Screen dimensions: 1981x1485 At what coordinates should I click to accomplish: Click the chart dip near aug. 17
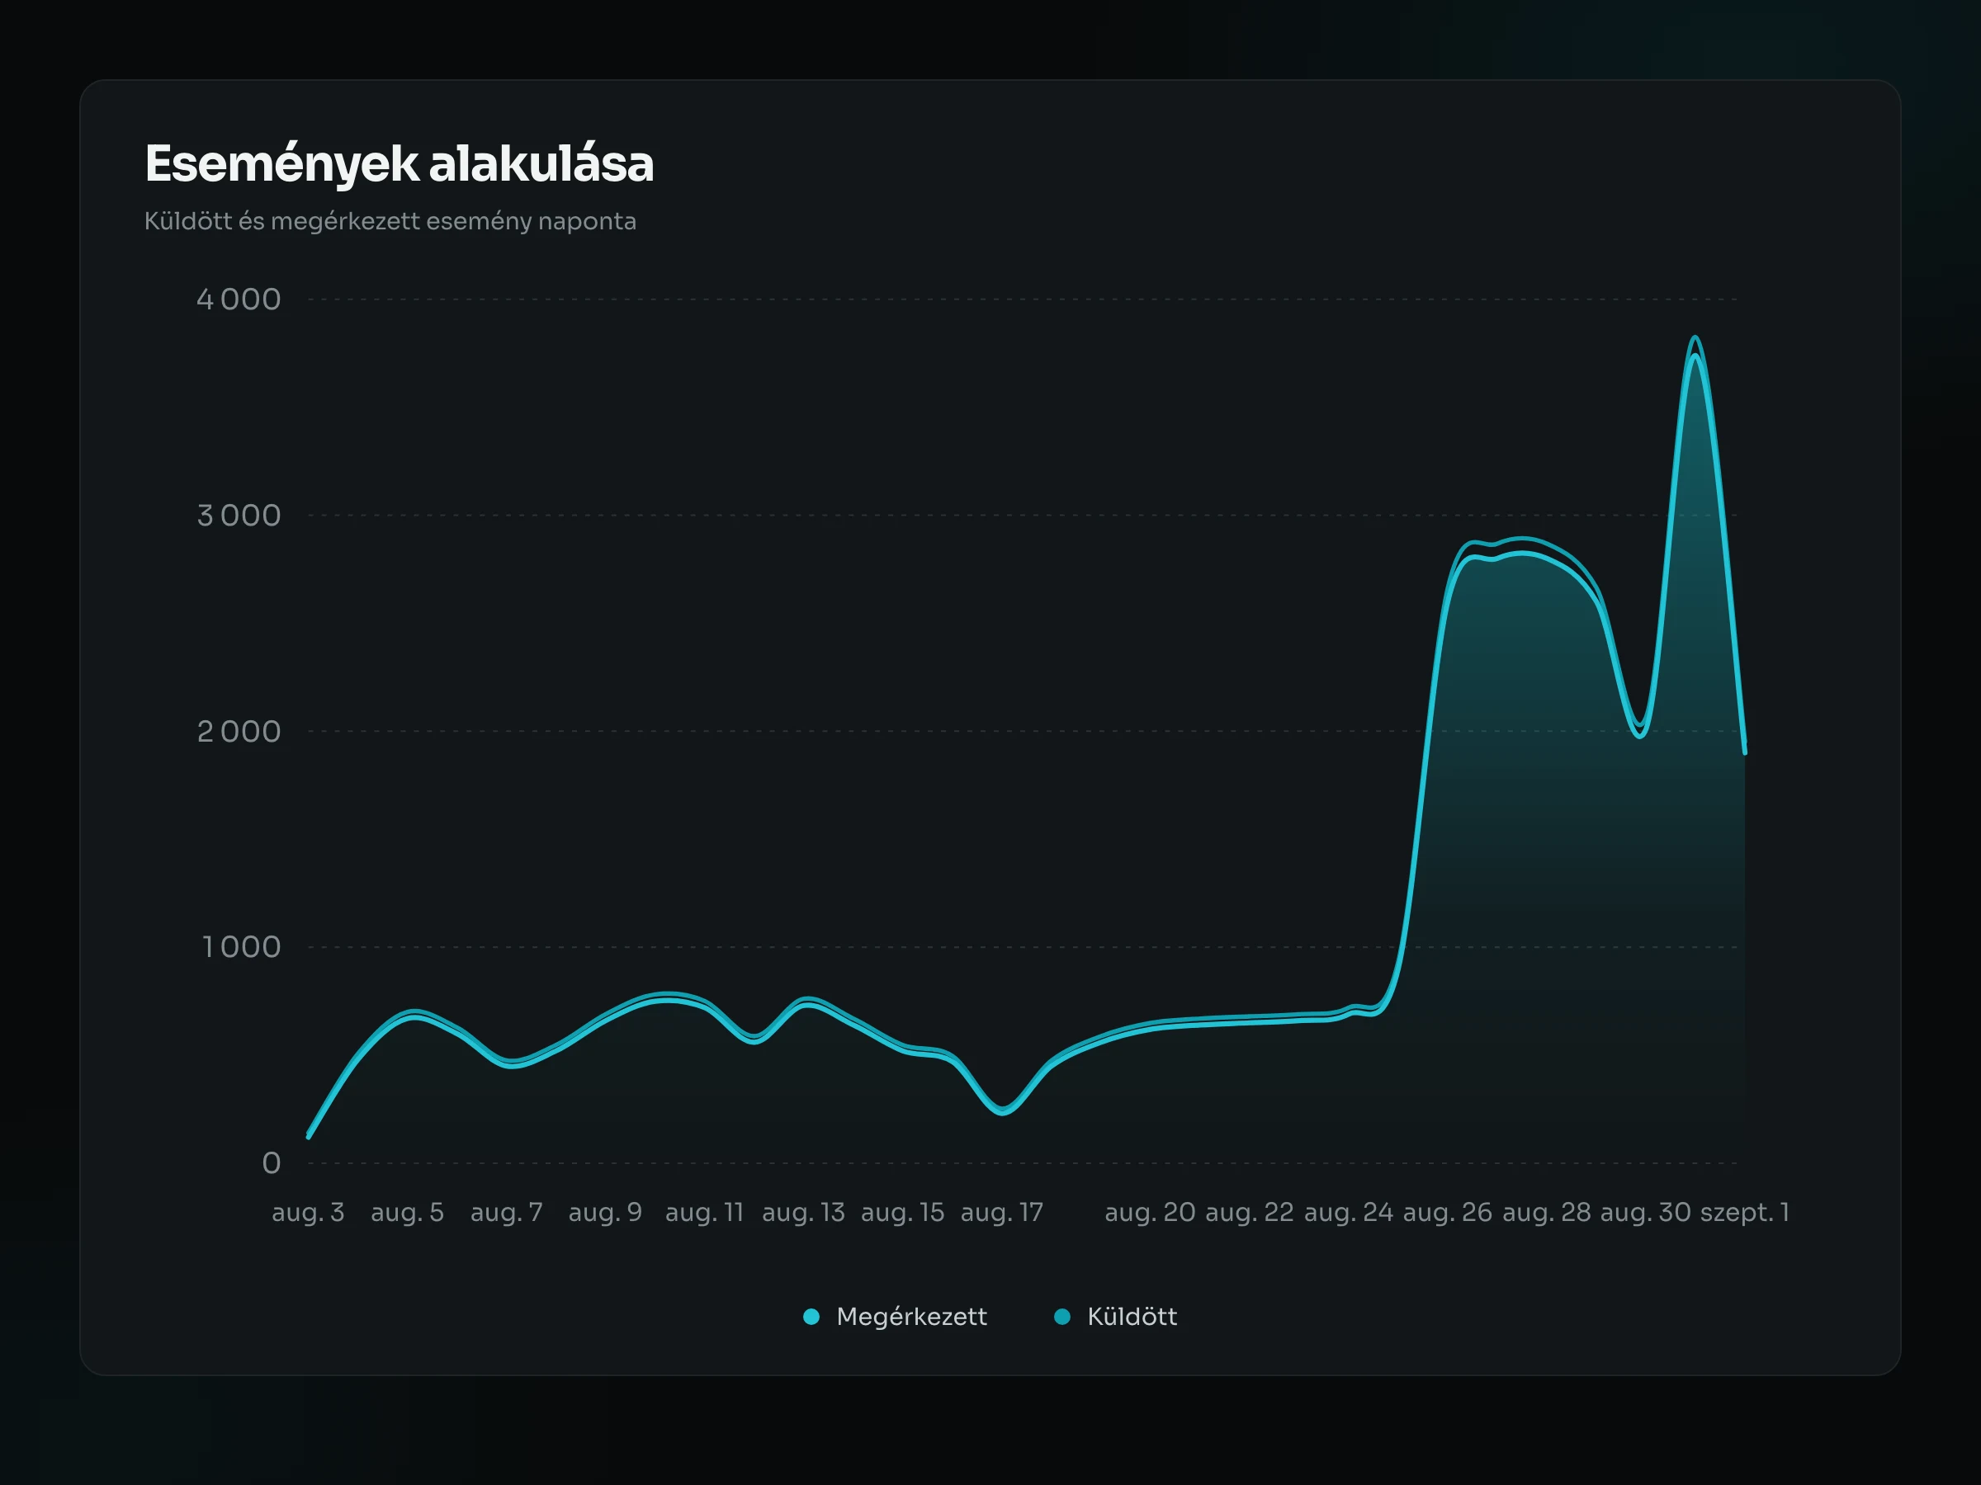1002,1110
